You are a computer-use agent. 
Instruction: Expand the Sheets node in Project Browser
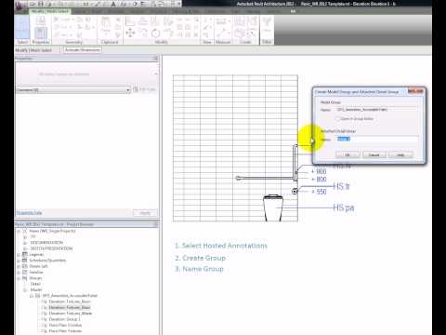coord(19,266)
